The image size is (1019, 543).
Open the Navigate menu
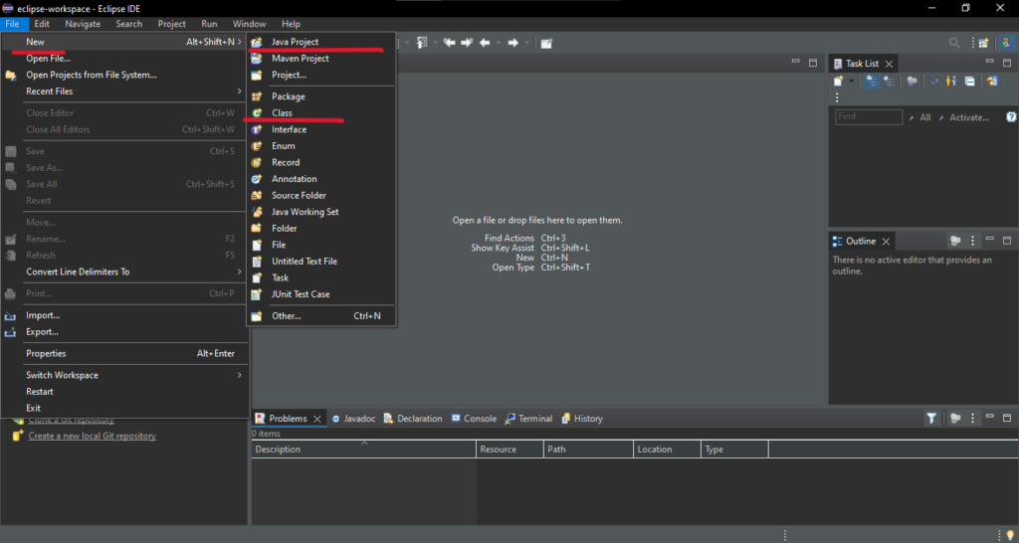[83, 24]
